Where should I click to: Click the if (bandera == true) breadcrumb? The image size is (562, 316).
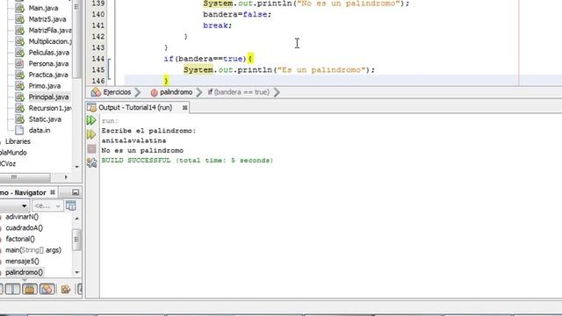[x=238, y=92]
